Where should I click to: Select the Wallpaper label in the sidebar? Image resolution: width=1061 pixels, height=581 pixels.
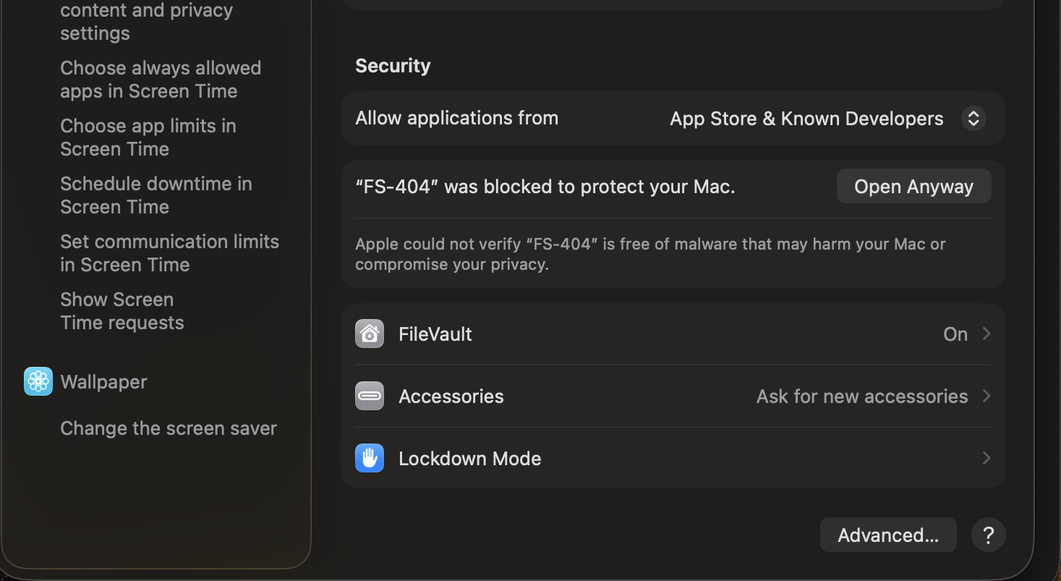(x=103, y=382)
